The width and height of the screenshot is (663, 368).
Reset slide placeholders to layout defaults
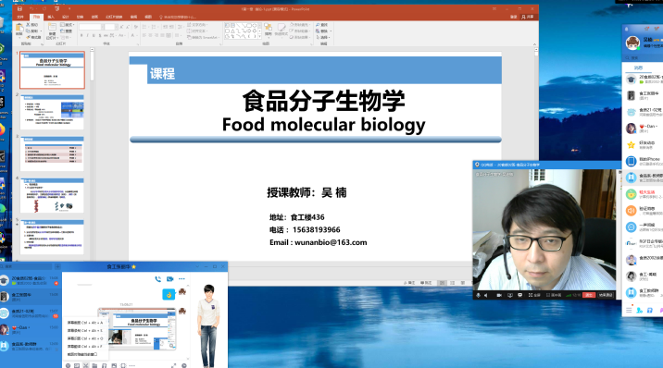(66, 31)
